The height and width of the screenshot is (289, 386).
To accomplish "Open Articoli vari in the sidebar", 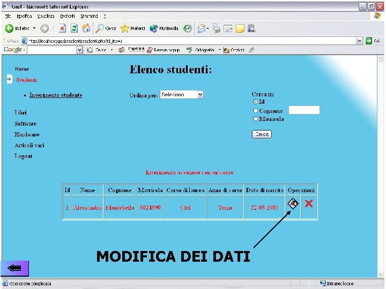I will [29, 145].
